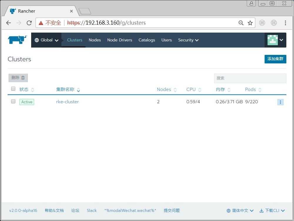
Task: Open the Nodes nav tab
Action: (95, 40)
